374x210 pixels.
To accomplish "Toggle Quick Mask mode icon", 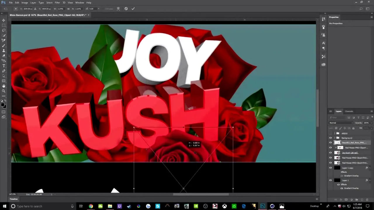I will pyautogui.click(x=4, y=112).
